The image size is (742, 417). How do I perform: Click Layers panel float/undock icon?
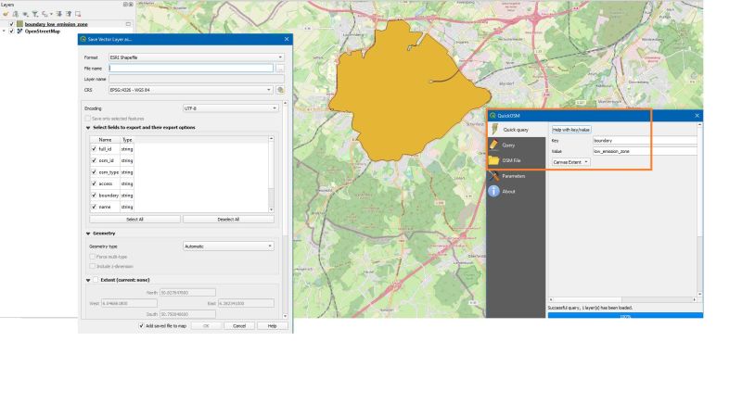125,5
